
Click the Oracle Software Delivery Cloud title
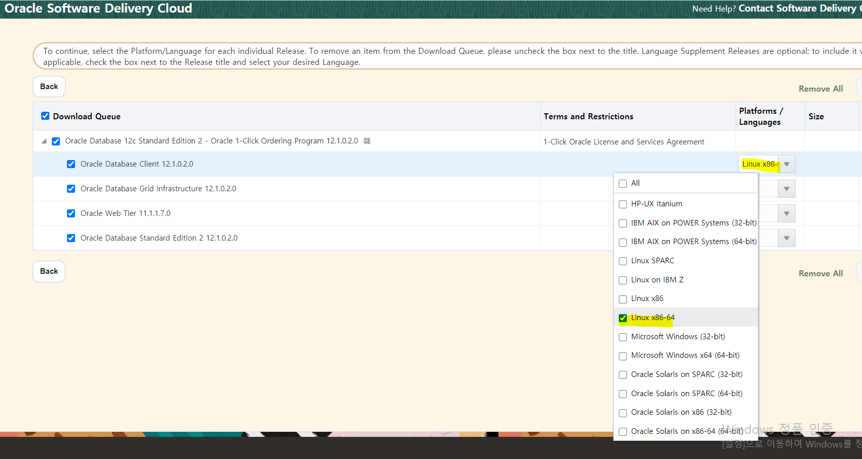click(99, 9)
